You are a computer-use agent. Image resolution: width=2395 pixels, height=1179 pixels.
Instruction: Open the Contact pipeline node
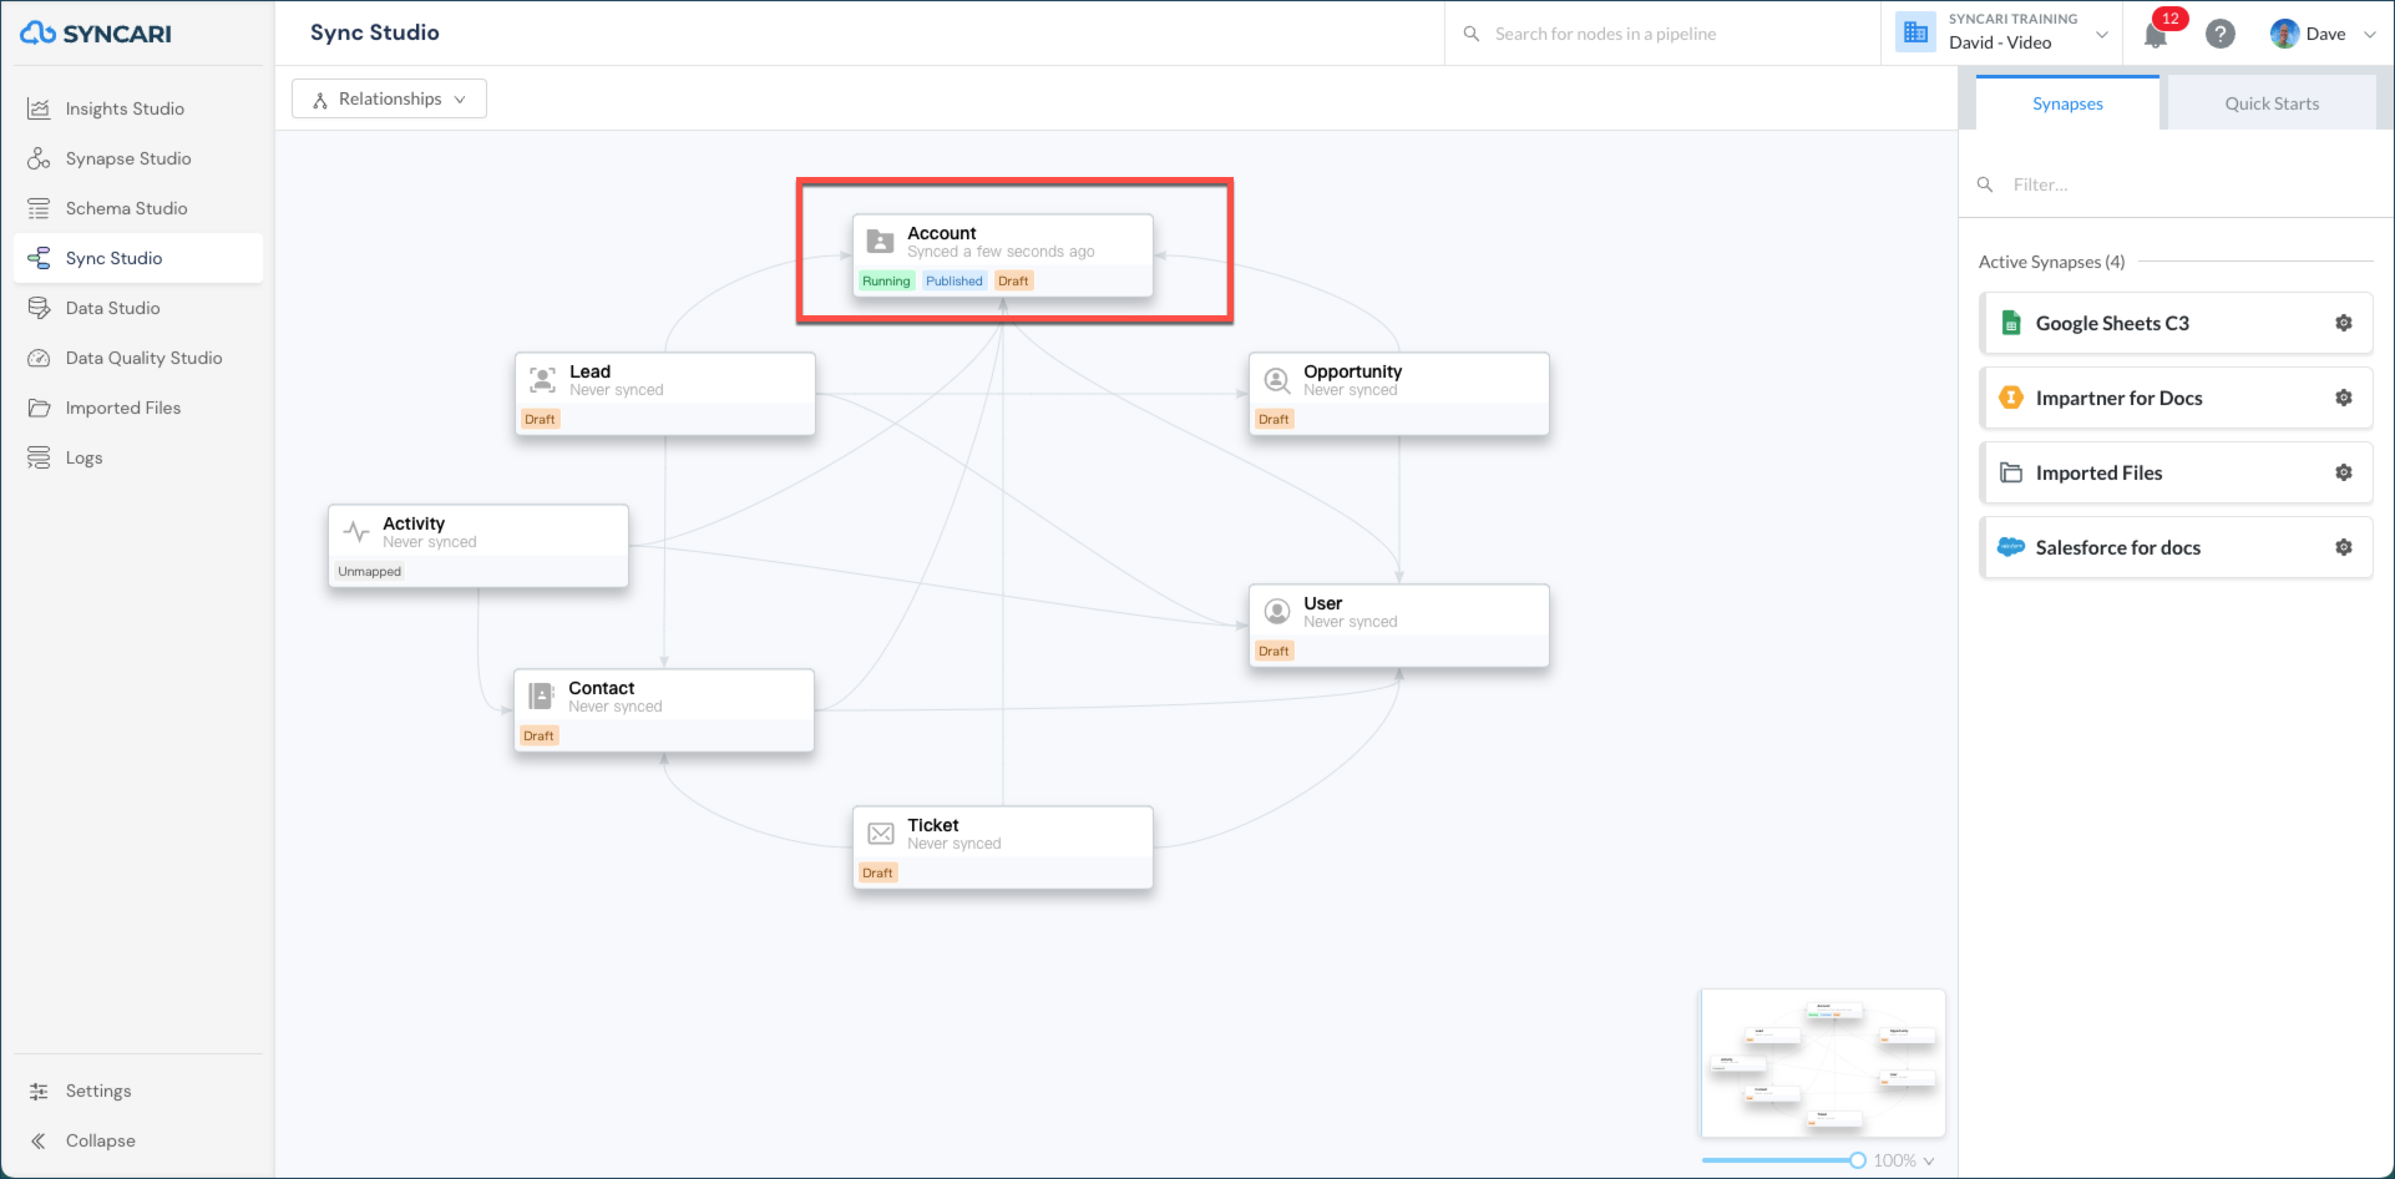[664, 710]
